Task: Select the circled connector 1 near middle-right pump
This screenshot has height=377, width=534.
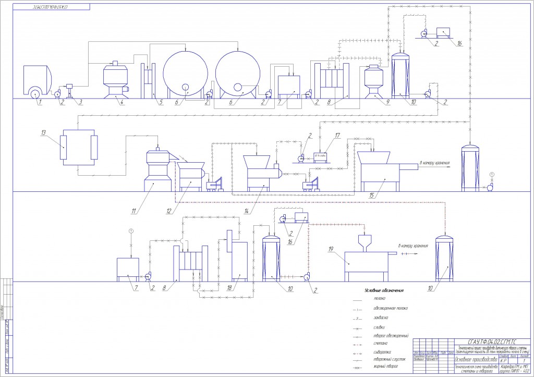Action: tap(491, 175)
